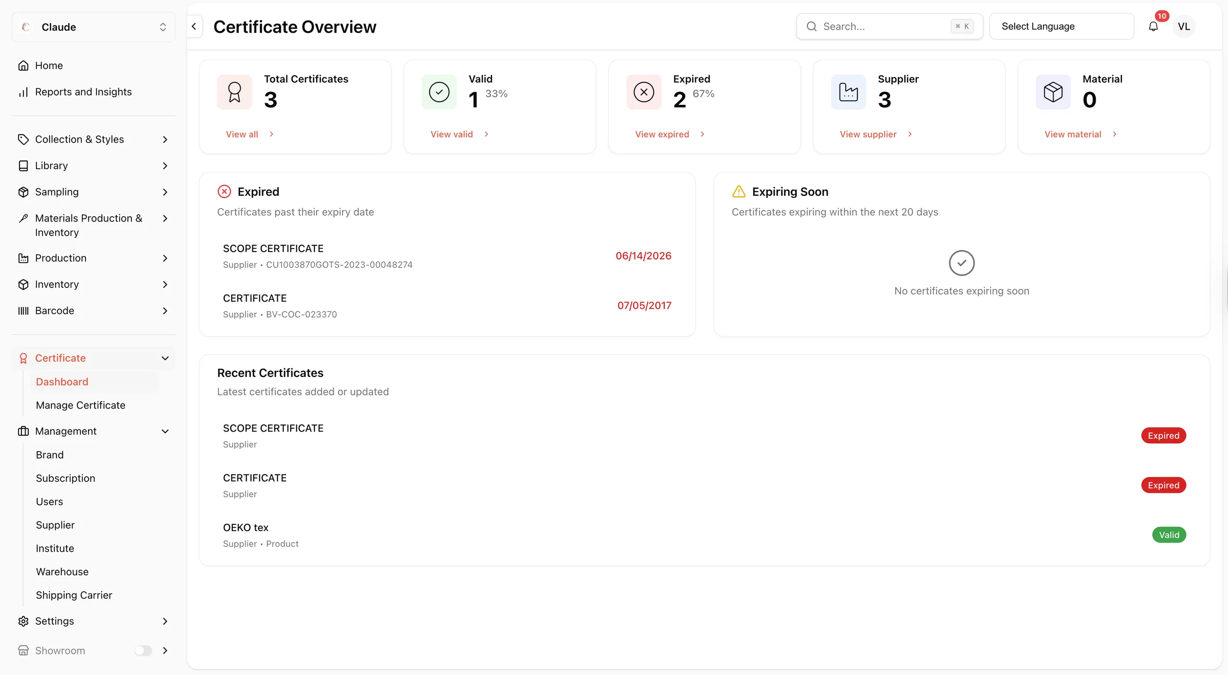Click the Showroom storefront icon
1228x675 pixels.
click(x=23, y=650)
